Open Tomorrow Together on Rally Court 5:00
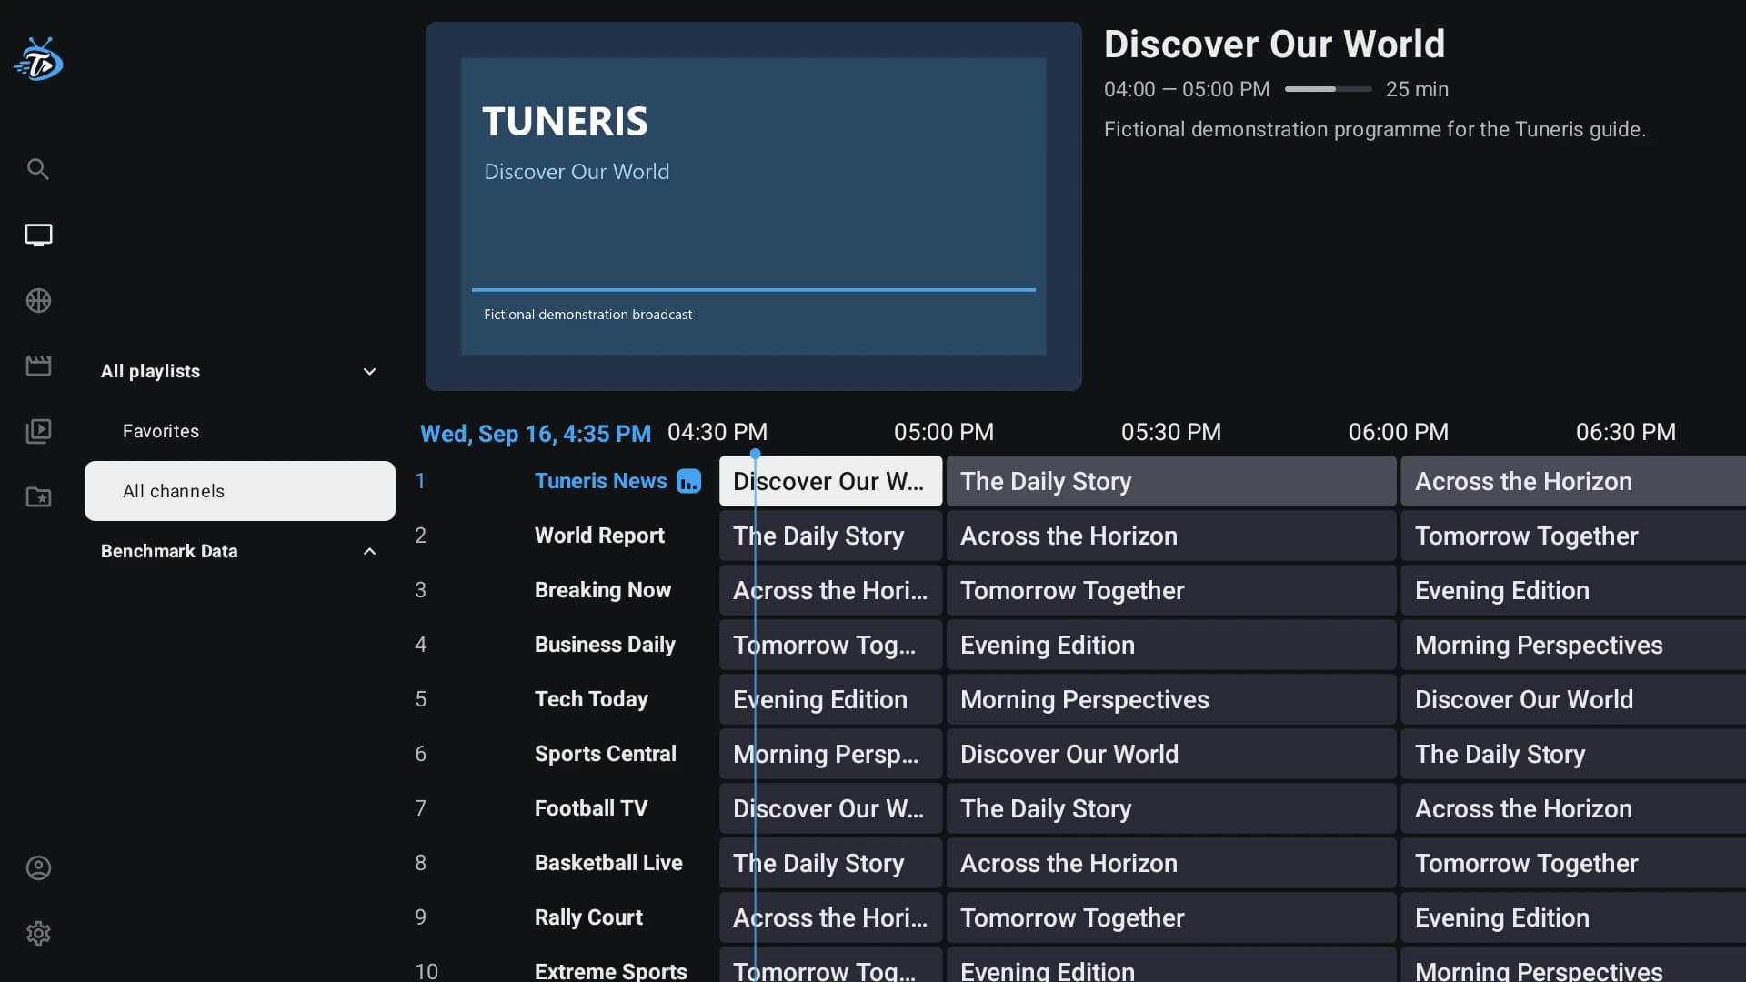Image resolution: width=1746 pixels, height=982 pixels. click(1171, 917)
